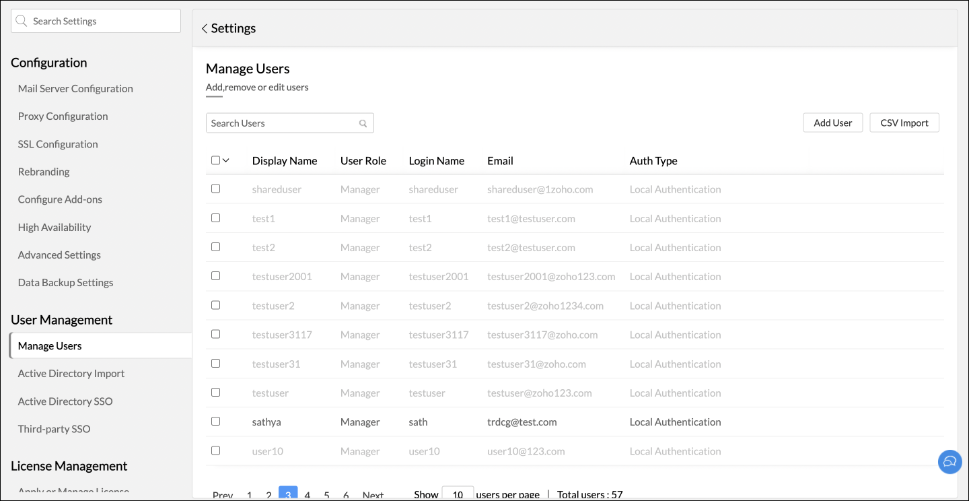The height and width of the screenshot is (501, 969).
Task: Tick the checkbox for sathya
Action: pos(215,422)
